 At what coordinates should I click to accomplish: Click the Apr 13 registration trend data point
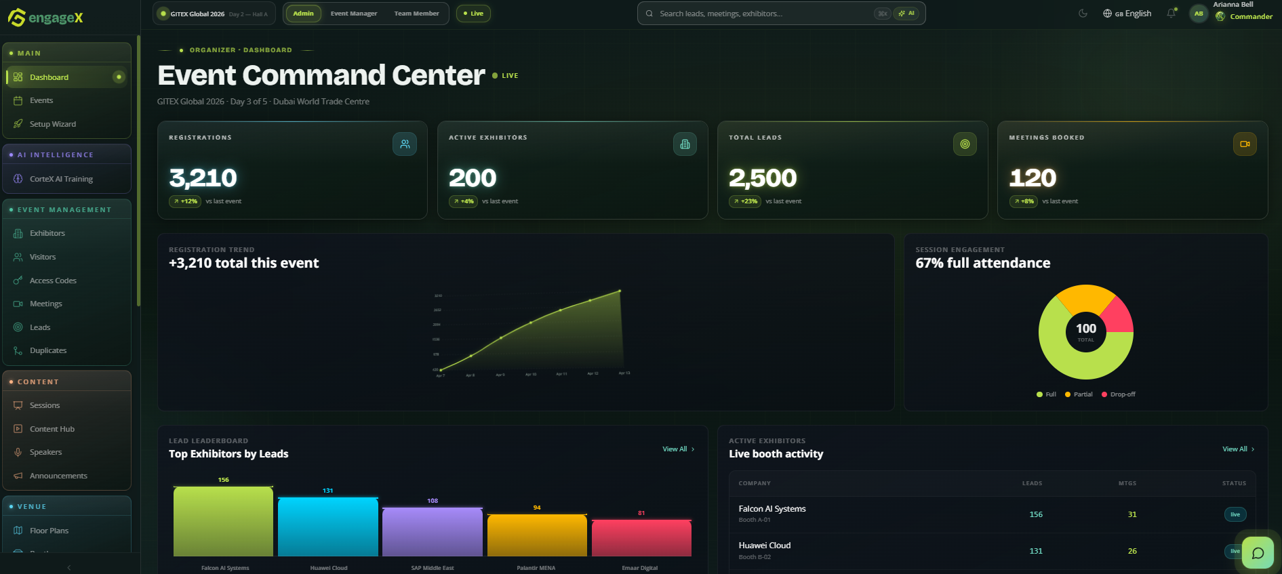pos(620,291)
